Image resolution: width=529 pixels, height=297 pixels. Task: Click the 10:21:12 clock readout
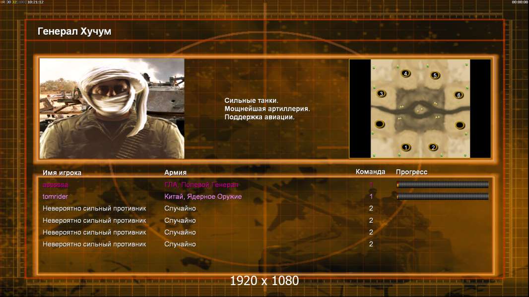click(x=35, y=2)
